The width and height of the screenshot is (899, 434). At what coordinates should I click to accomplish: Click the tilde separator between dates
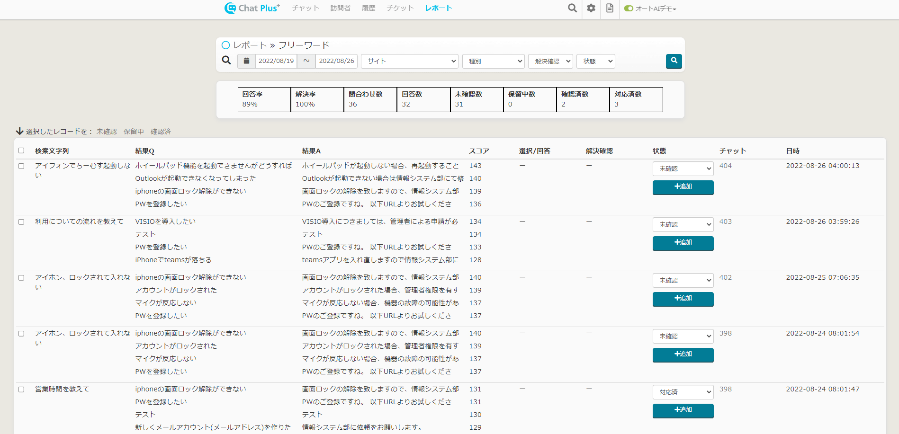(306, 61)
